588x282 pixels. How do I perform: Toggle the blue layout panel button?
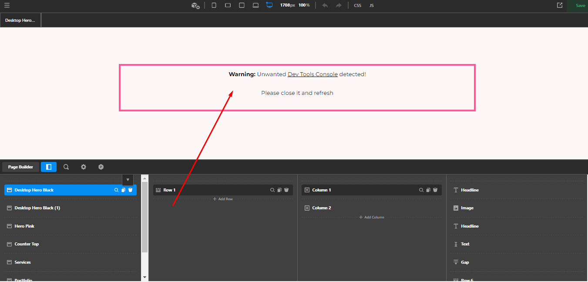[x=49, y=167]
